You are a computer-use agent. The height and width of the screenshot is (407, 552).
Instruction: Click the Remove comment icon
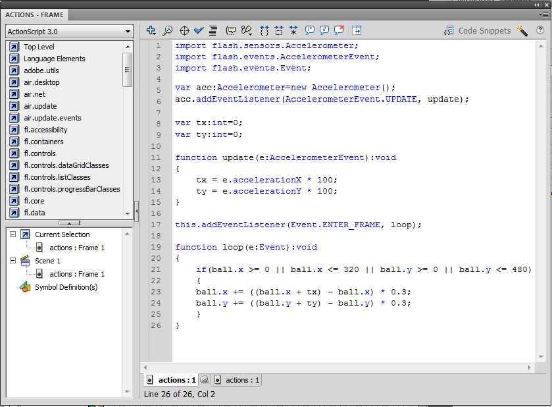tap(339, 30)
